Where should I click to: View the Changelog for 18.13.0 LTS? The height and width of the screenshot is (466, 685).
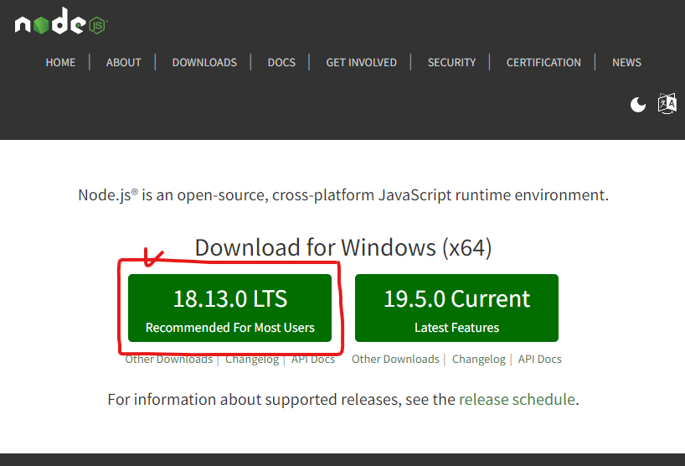tap(252, 360)
